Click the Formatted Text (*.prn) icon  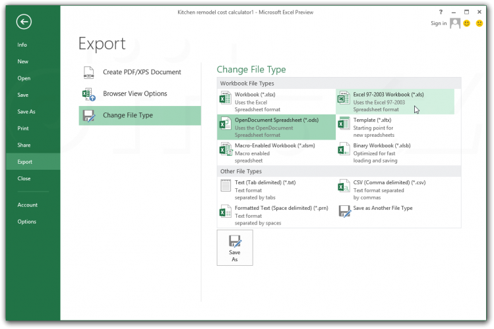click(226, 211)
